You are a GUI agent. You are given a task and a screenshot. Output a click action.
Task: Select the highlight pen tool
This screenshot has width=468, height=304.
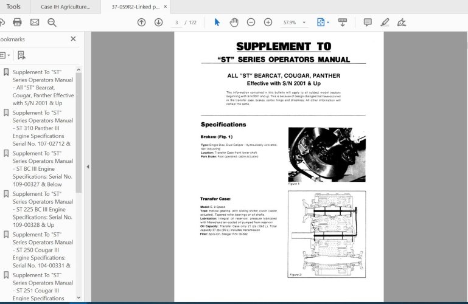pyautogui.click(x=385, y=22)
